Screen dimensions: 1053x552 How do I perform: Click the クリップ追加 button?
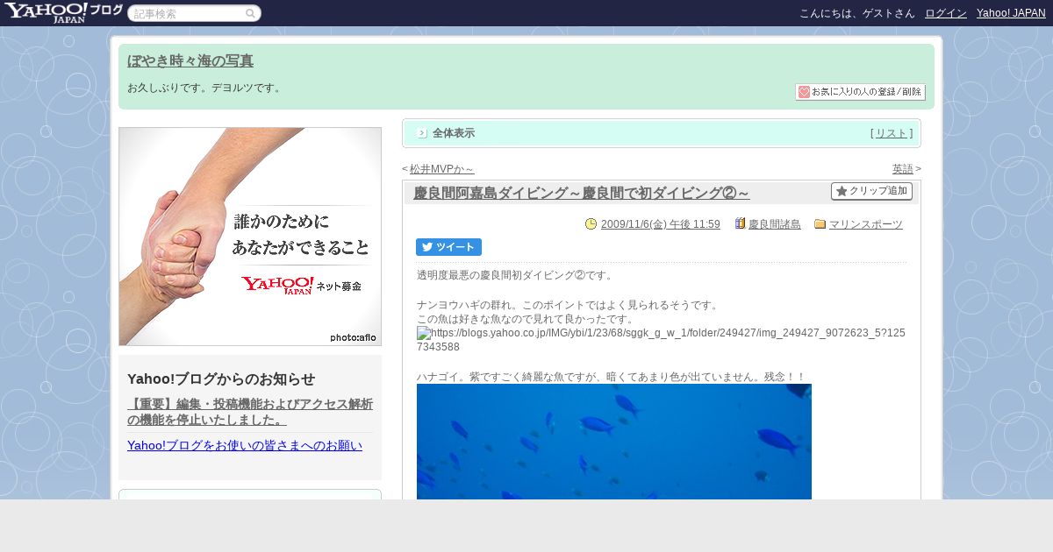coord(871,191)
